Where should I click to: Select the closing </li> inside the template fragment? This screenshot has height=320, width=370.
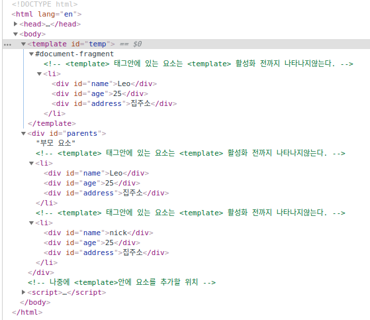point(54,113)
